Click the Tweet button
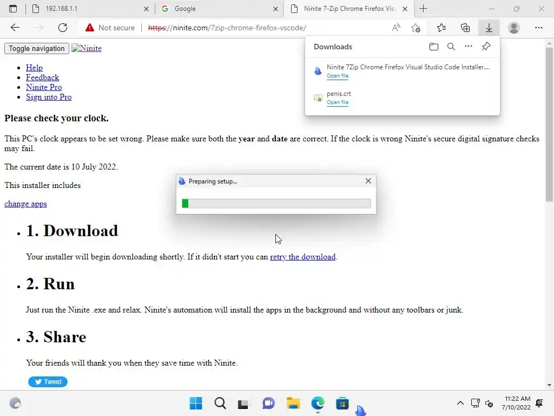The height and width of the screenshot is (416, 554). (48, 382)
